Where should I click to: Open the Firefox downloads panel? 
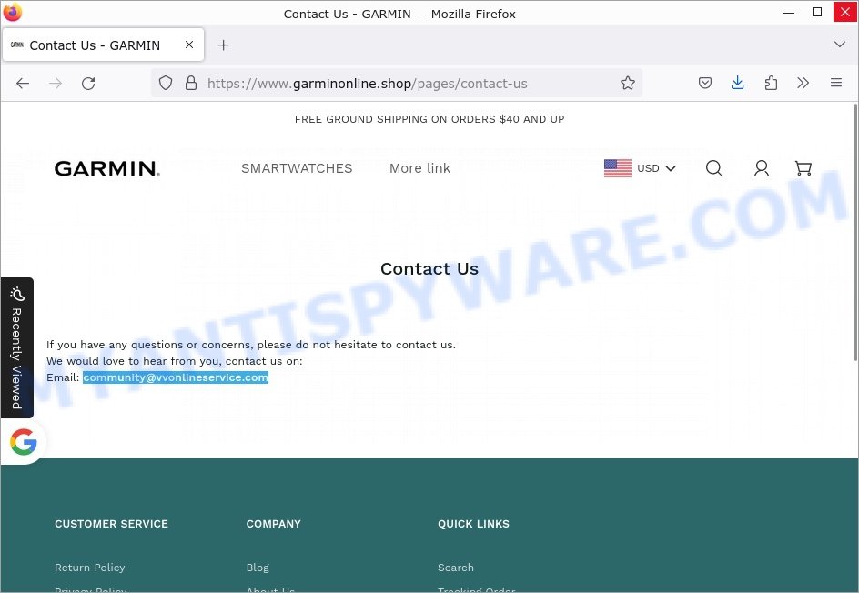[x=737, y=84]
